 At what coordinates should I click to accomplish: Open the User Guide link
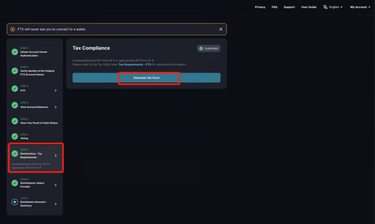308,7
